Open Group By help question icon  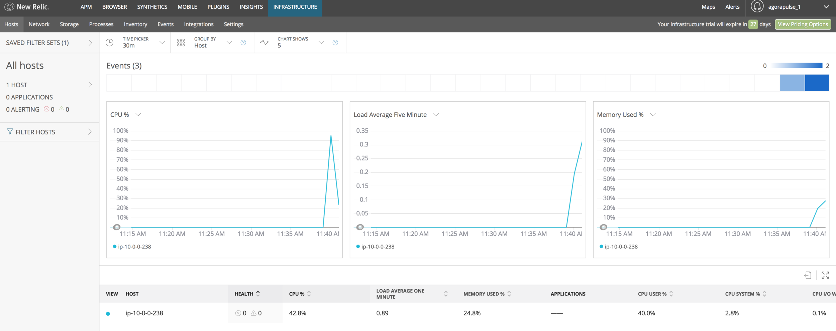click(x=243, y=42)
